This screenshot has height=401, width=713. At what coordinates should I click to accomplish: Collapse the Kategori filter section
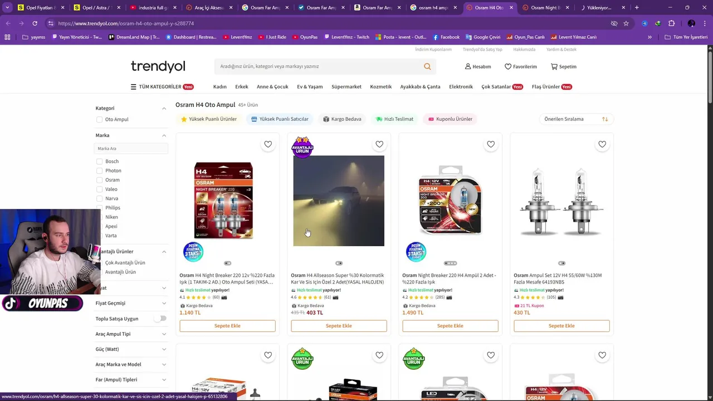(164, 108)
